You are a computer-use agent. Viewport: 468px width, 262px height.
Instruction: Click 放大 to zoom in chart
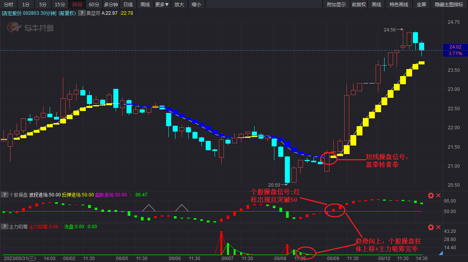click(x=179, y=5)
